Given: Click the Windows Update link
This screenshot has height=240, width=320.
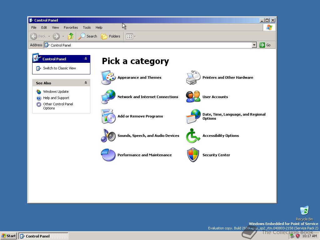Looking at the screenshot, I should [x=56, y=92].
